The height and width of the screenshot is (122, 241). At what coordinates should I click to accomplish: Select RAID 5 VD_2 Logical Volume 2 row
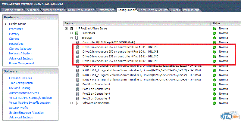tap(142, 75)
